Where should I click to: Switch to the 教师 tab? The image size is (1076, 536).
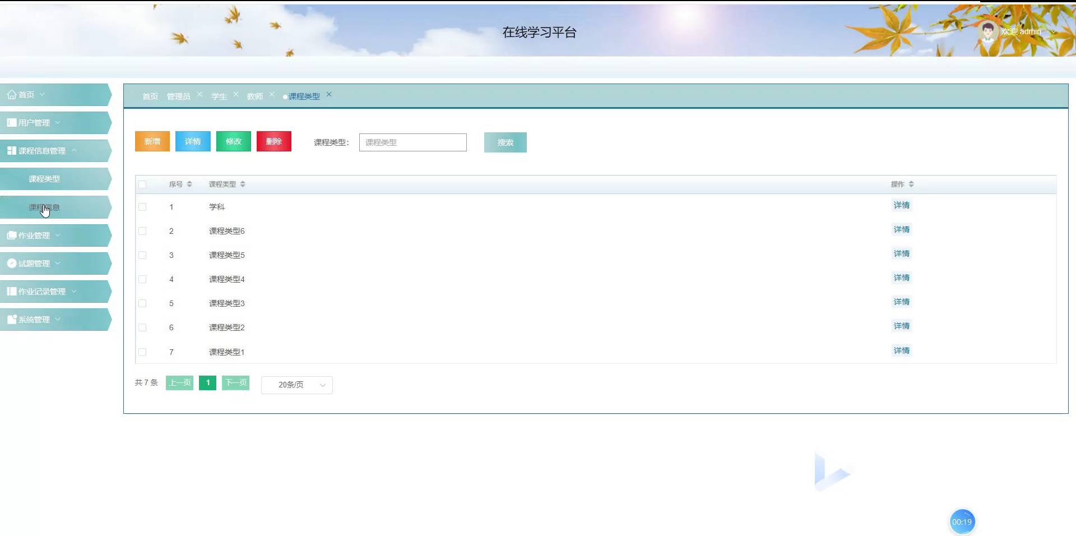point(255,96)
